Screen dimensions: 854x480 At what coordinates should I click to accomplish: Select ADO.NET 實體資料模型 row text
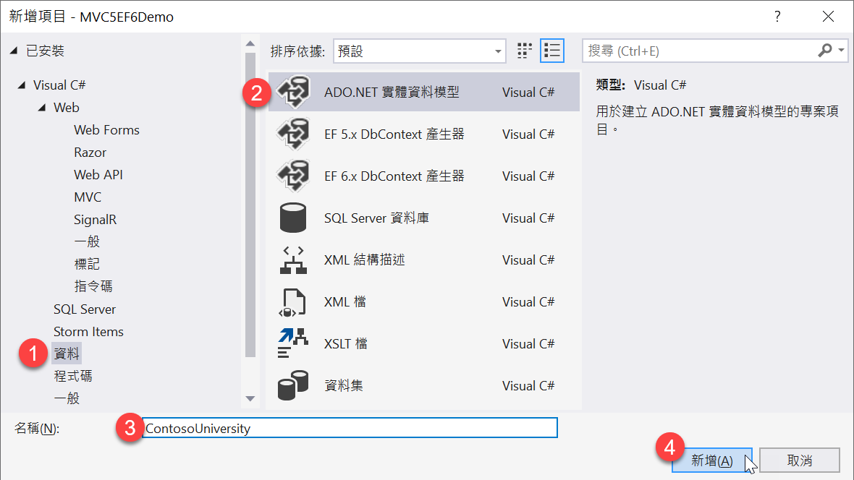tap(392, 92)
